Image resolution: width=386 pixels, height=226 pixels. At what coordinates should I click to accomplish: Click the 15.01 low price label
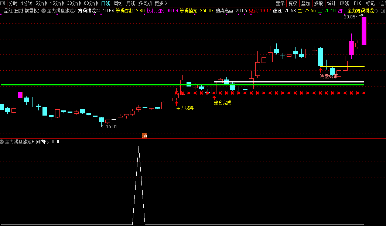(112, 127)
